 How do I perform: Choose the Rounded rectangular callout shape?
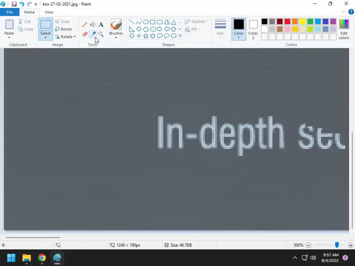pyautogui.click(x=160, y=36)
